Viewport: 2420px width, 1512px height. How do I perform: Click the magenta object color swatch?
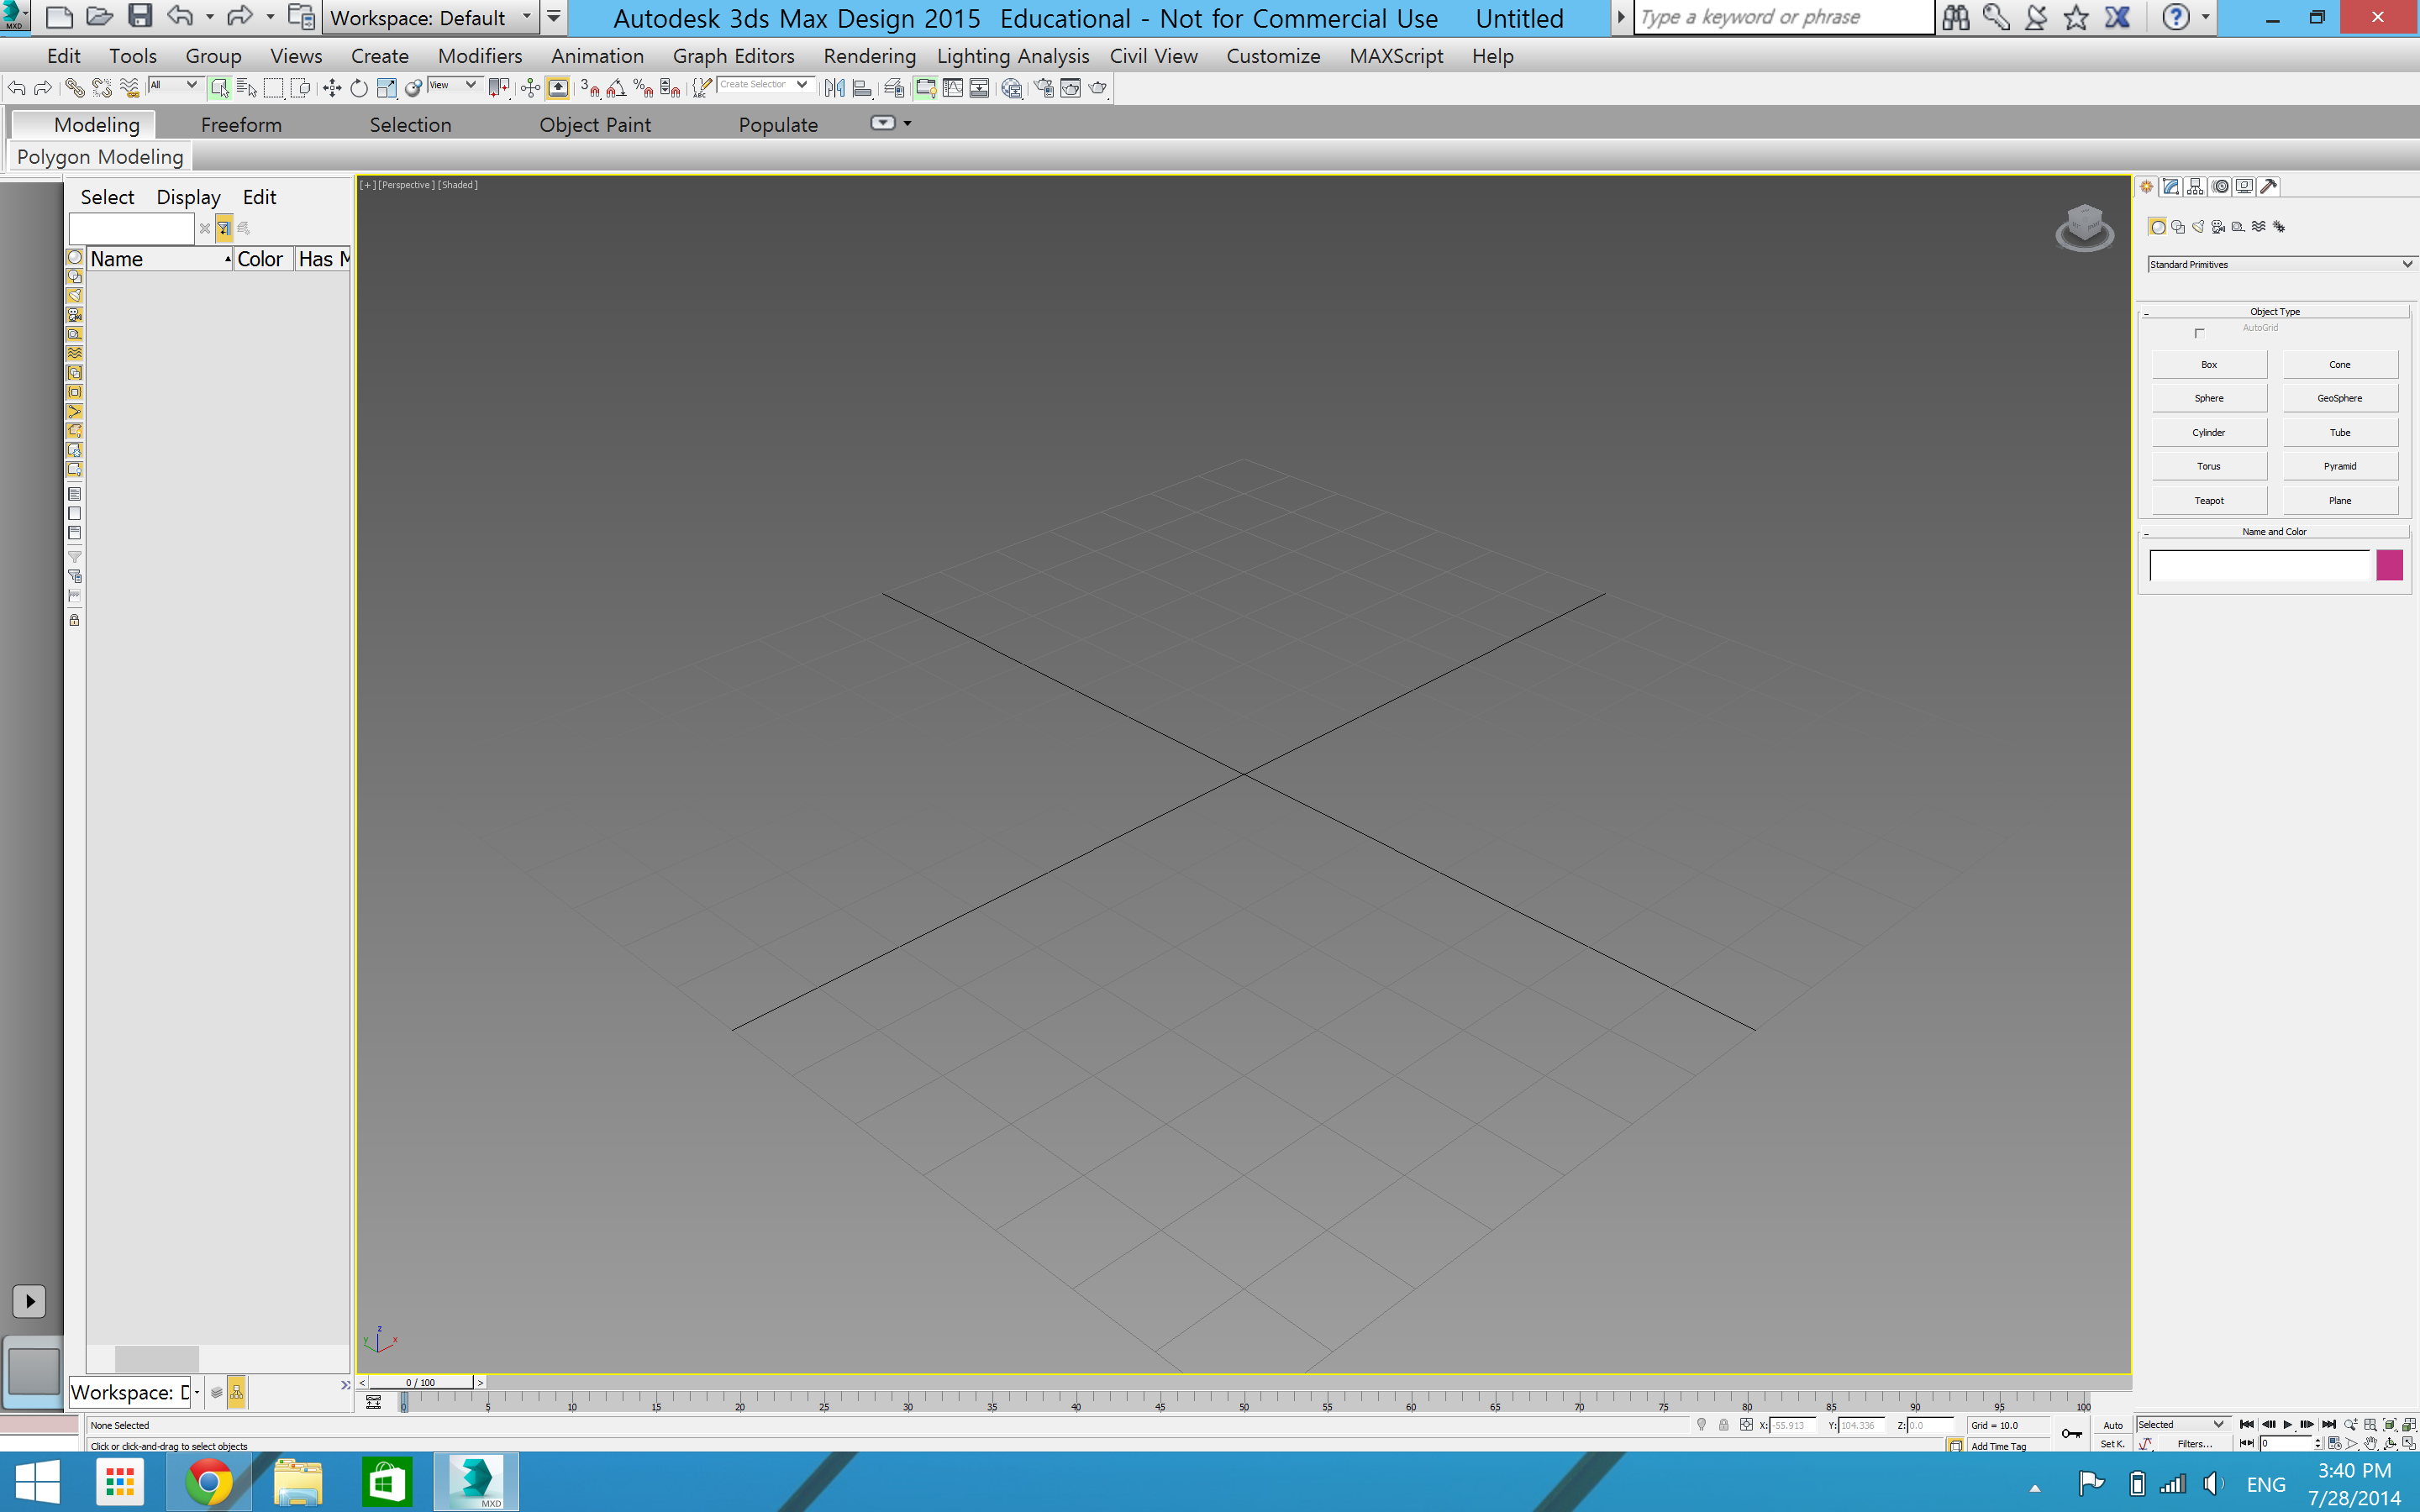click(x=2389, y=565)
